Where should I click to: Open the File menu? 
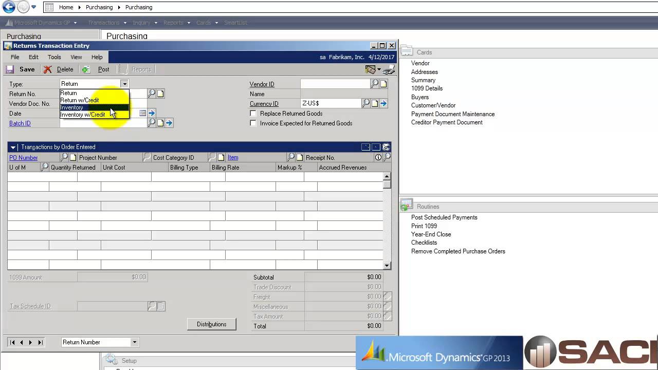coord(15,57)
